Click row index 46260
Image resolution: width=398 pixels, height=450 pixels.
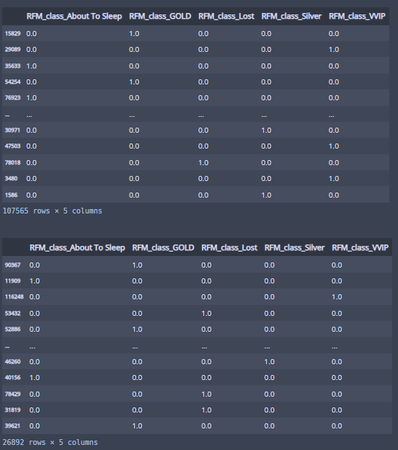13,361
